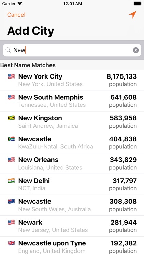
Task: Click the South Africa flag icon
Action: [11, 139]
